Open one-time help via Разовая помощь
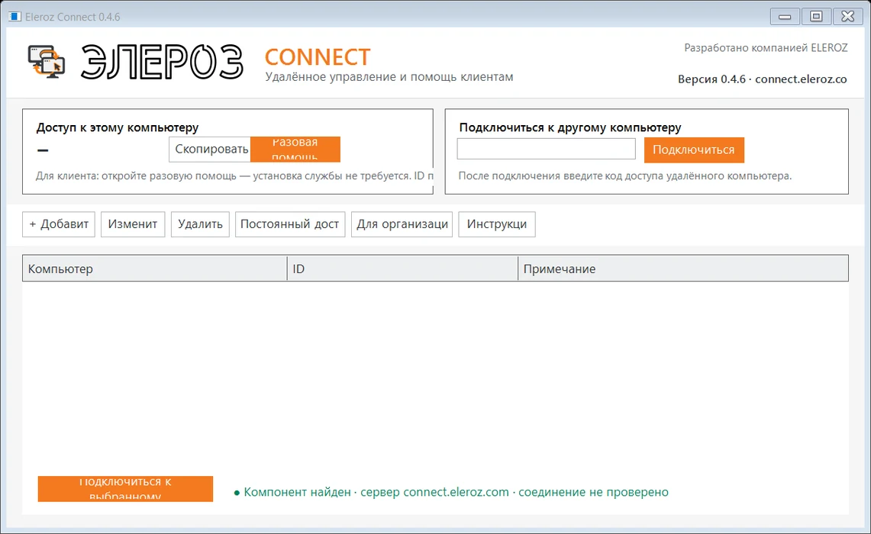Image resolution: width=871 pixels, height=534 pixels. click(x=295, y=150)
